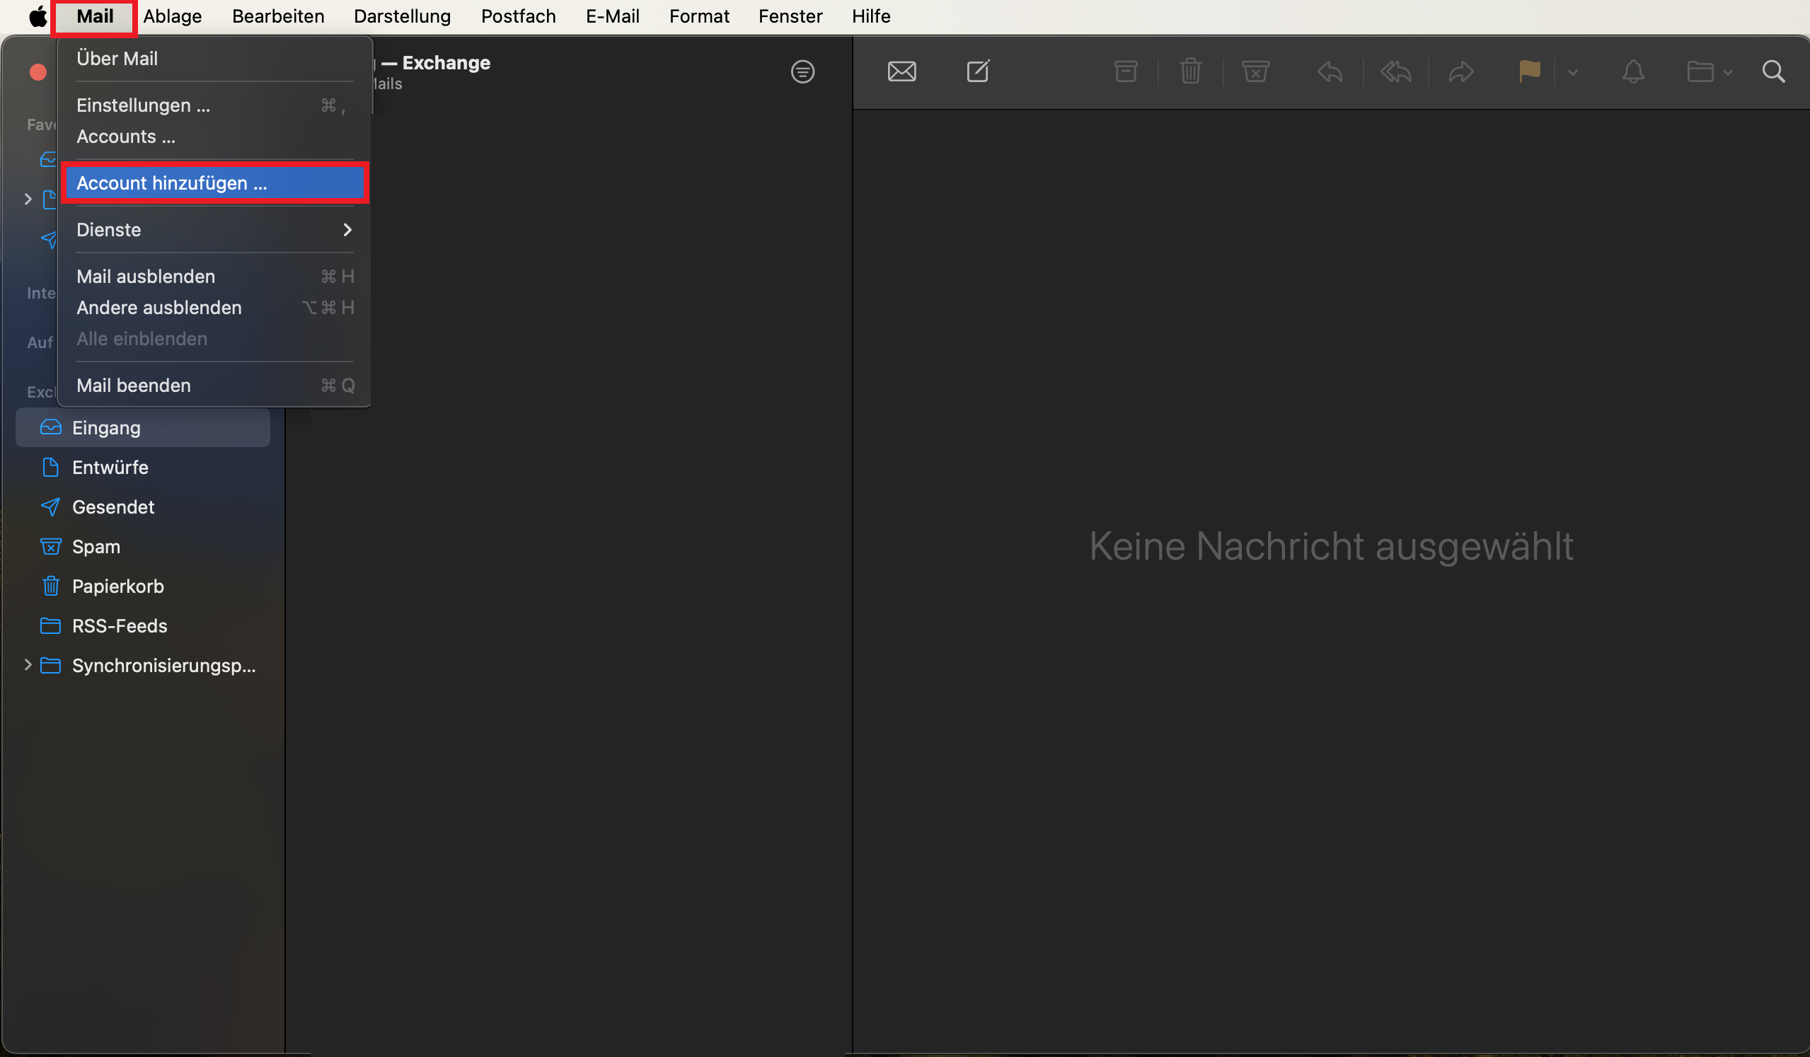Click the Get New Mail envelope icon
Viewport: 1810px width, 1057px height.
point(901,71)
